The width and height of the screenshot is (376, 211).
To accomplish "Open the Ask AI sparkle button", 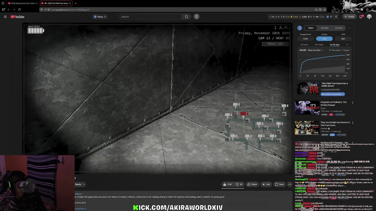I will pos(266,184).
